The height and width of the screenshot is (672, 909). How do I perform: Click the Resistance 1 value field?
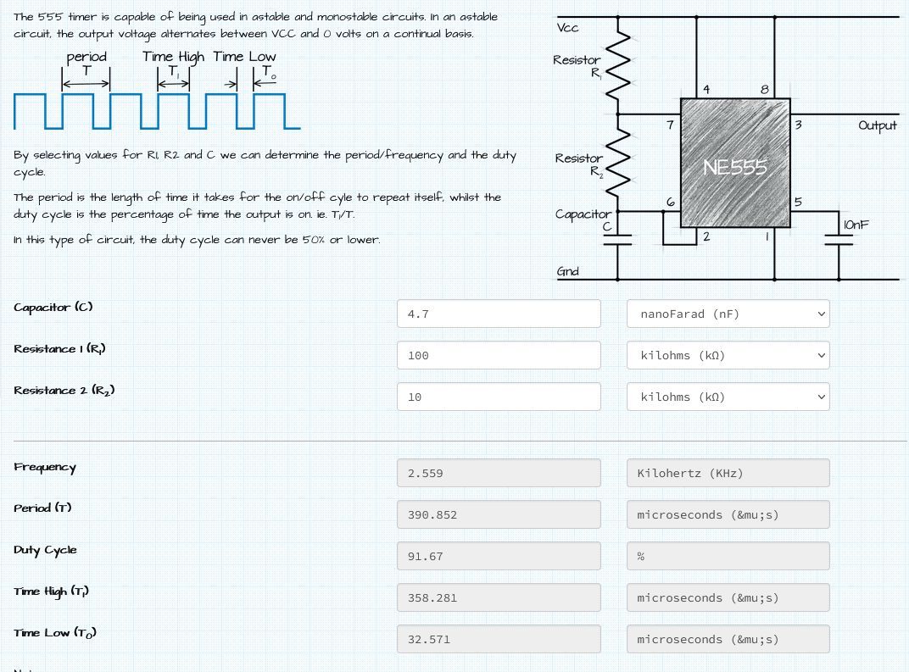(x=499, y=355)
